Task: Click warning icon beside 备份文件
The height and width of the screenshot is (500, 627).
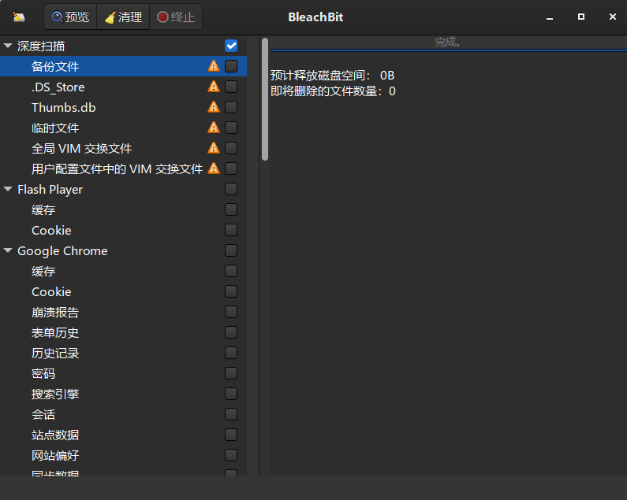Action: 214,66
